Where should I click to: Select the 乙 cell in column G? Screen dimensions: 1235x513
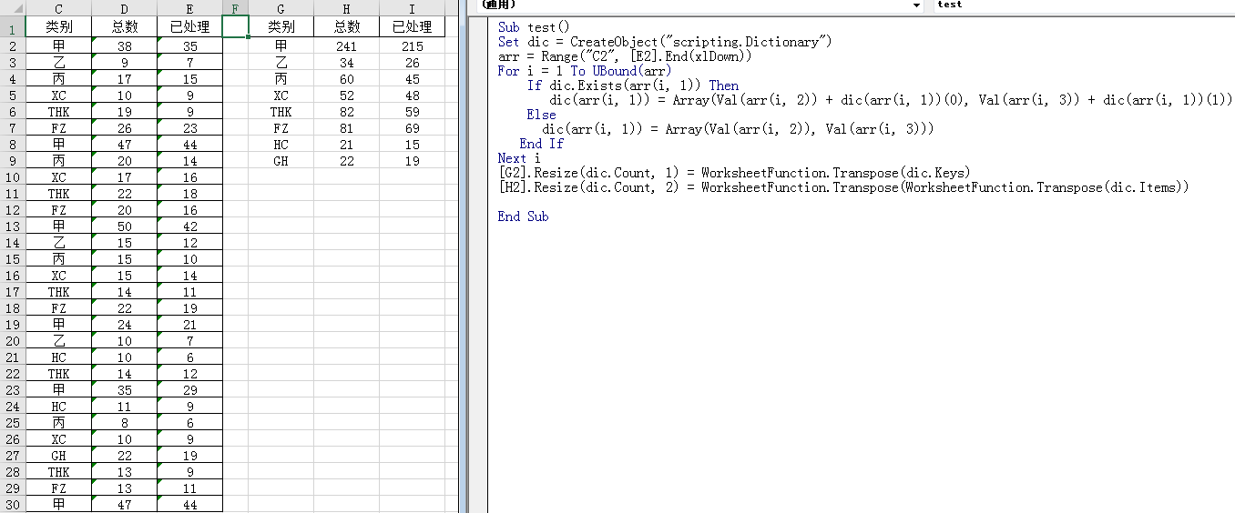[281, 63]
